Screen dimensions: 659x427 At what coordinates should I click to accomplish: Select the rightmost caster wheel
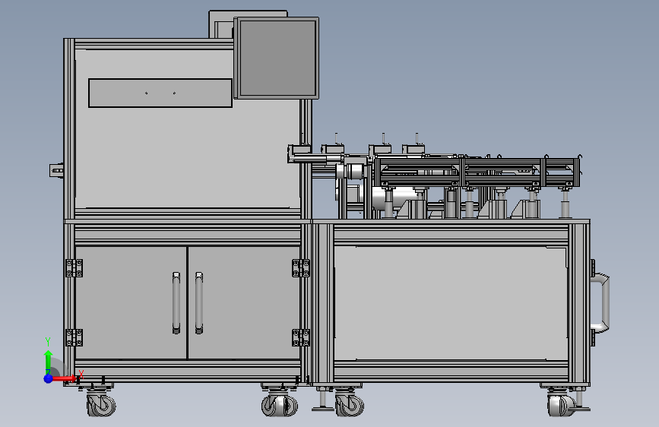click(562, 405)
